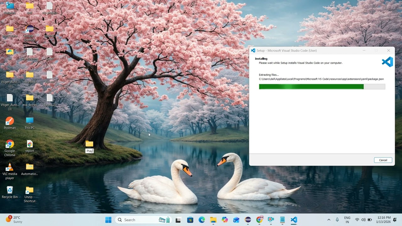Open Task View from taskbar

click(x=178, y=220)
